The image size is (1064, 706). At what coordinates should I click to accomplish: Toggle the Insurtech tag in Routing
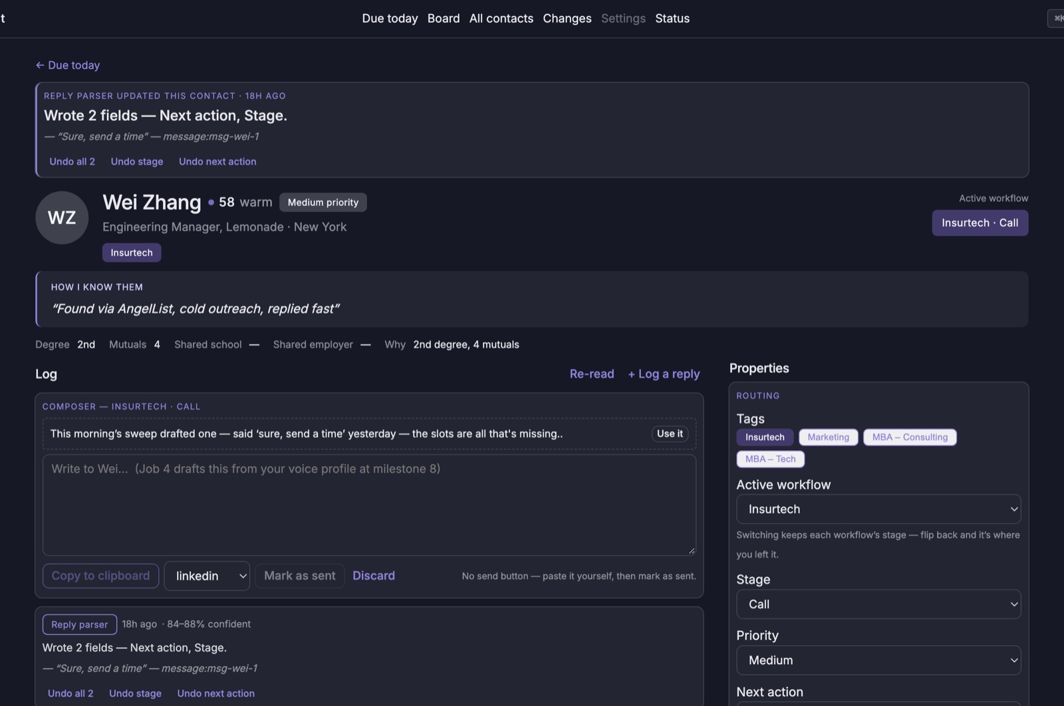click(x=765, y=437)
